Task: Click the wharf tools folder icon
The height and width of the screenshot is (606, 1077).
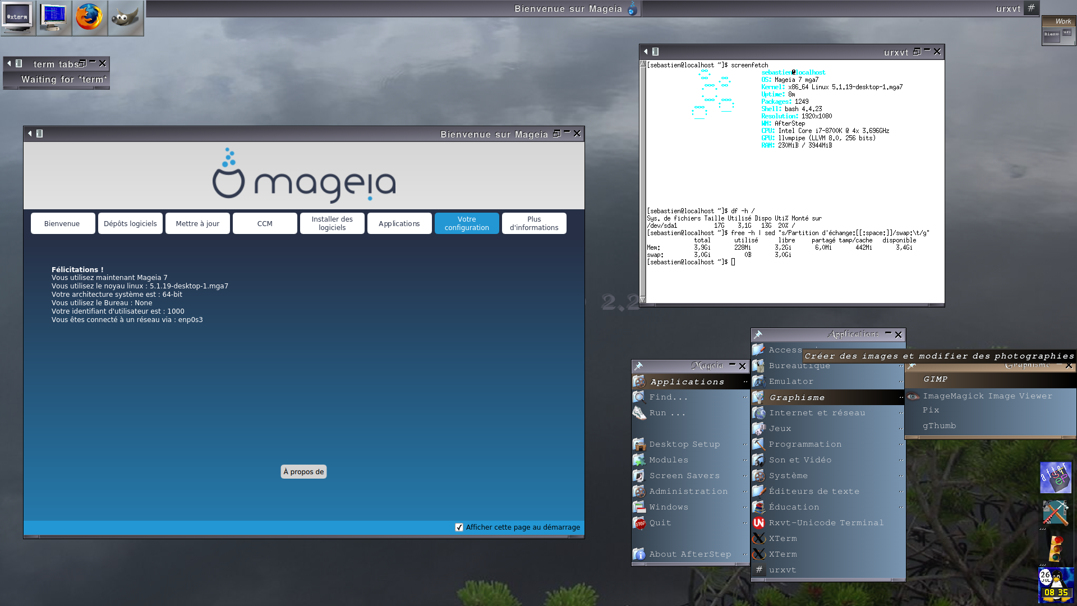Action: click(x=1056, y=513)
